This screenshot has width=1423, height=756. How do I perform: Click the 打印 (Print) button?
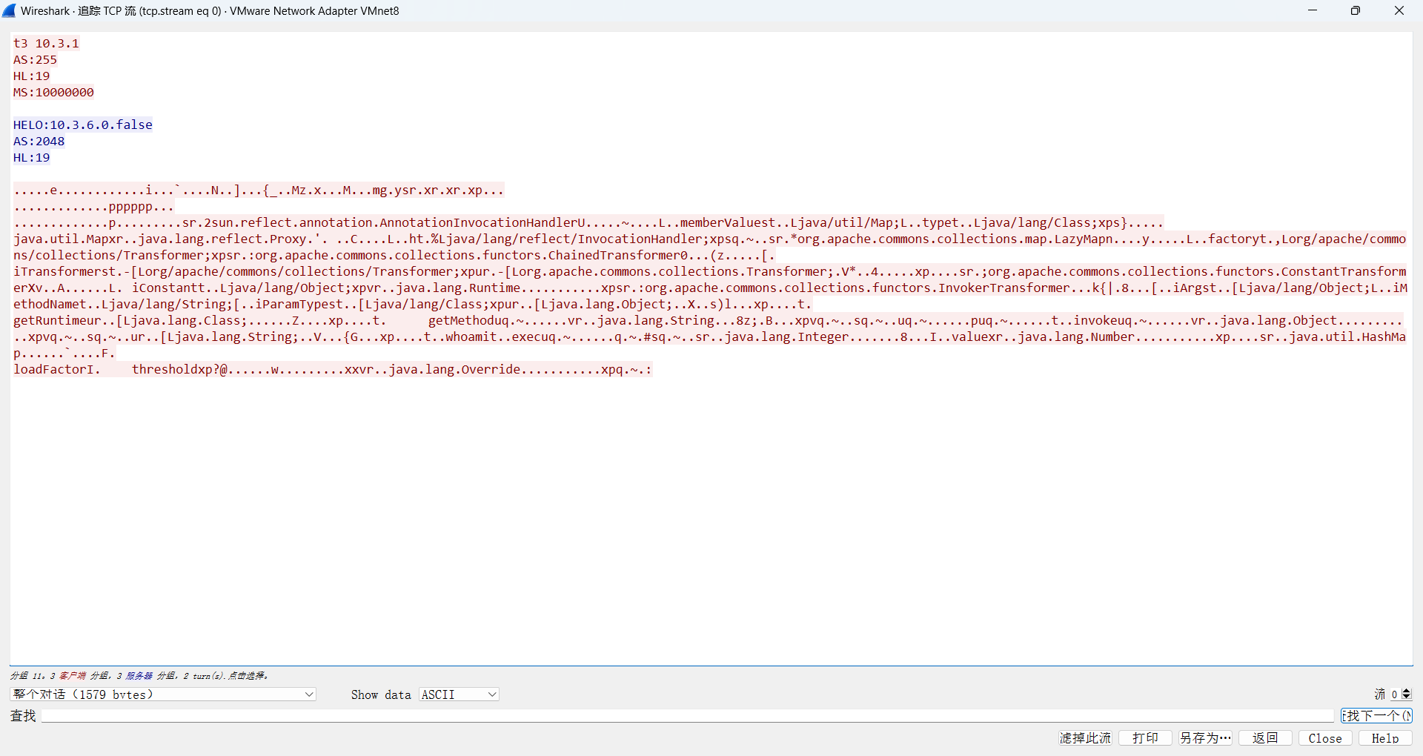click(1145, 738)
